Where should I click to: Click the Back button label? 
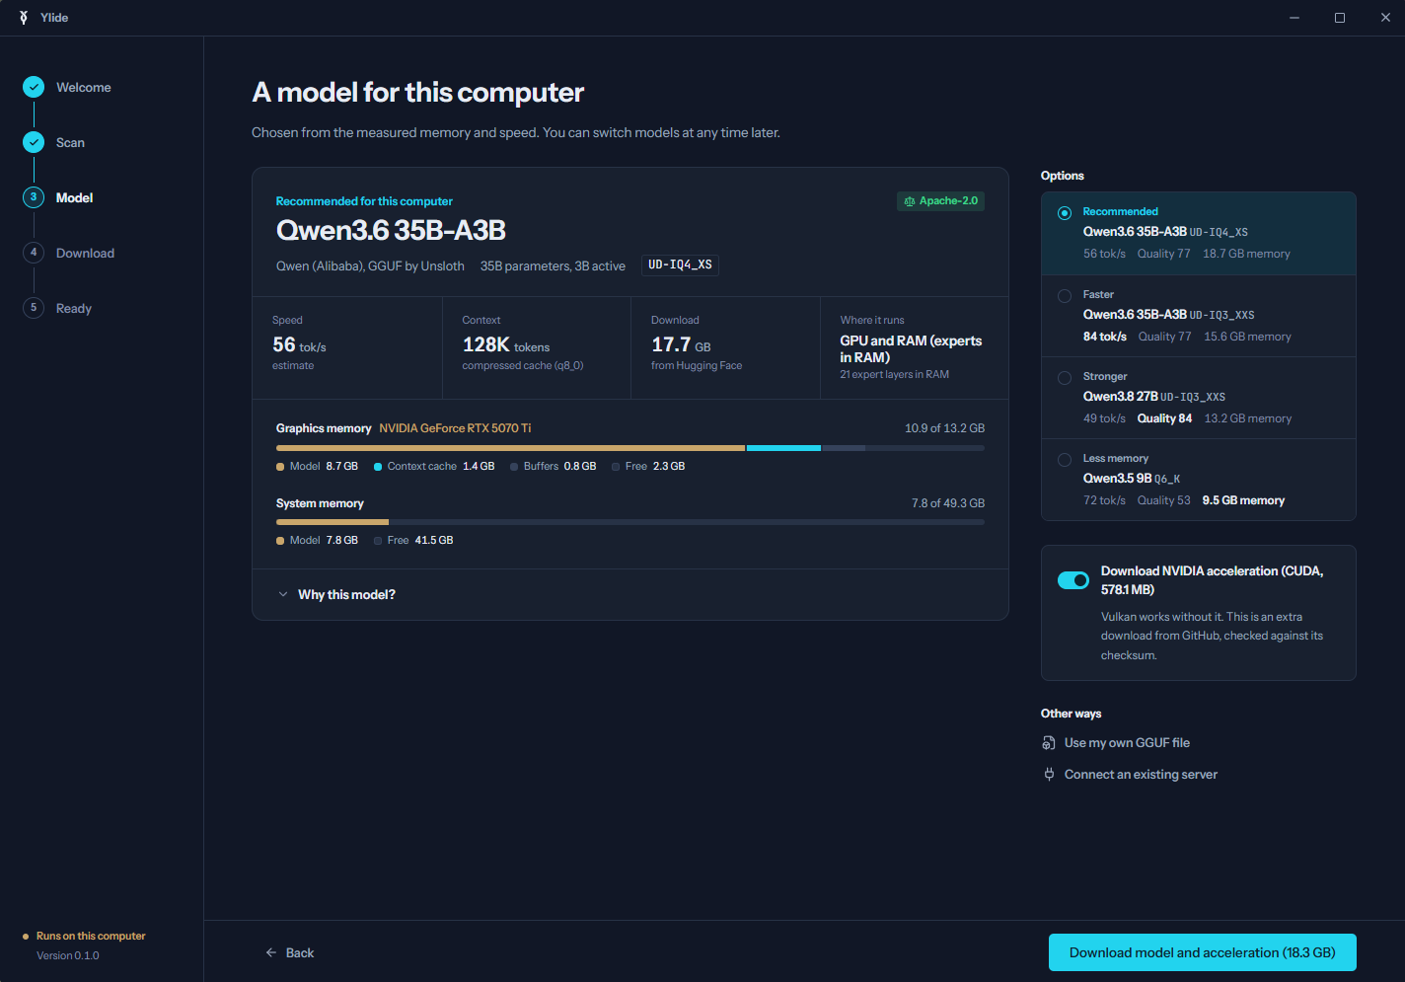coord(300,952)
